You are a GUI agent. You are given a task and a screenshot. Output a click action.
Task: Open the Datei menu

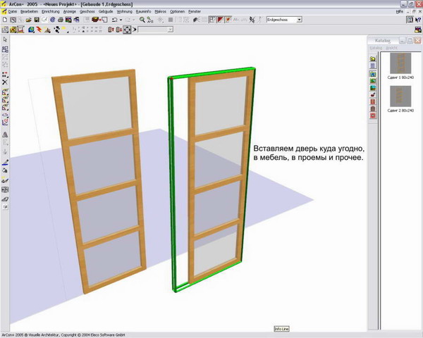point(12,12)
